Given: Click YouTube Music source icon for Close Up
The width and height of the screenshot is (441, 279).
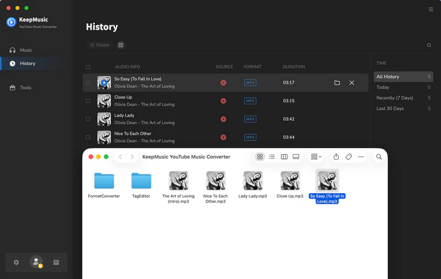Looking at the screenshot, I should (x=223, y=101).
